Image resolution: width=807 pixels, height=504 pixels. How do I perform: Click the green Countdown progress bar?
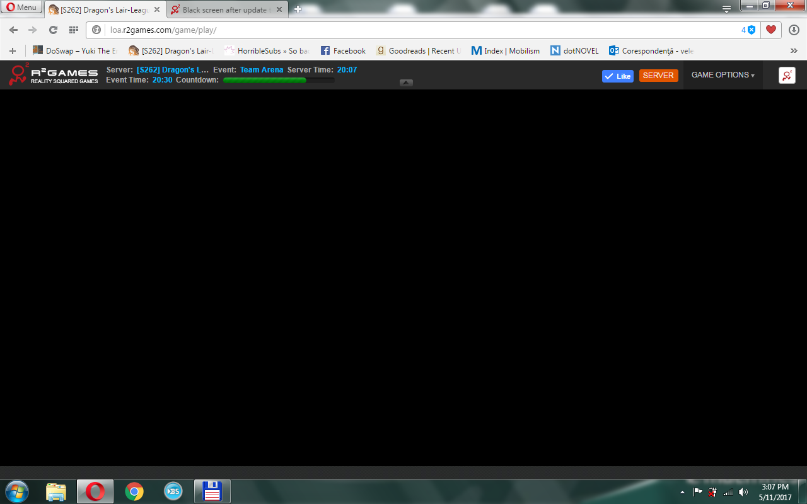[x=278, y=81]
